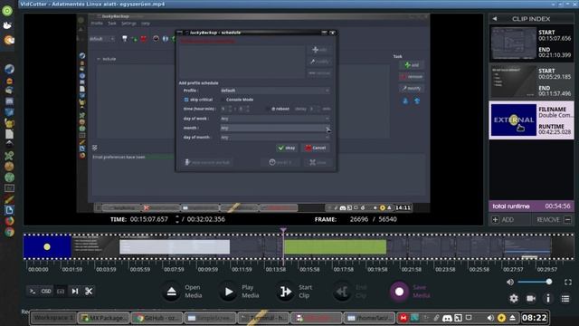Click green Task add button in preview
Image resolution: width=579 pixels, height=326 pixels.
pos(412,65)
